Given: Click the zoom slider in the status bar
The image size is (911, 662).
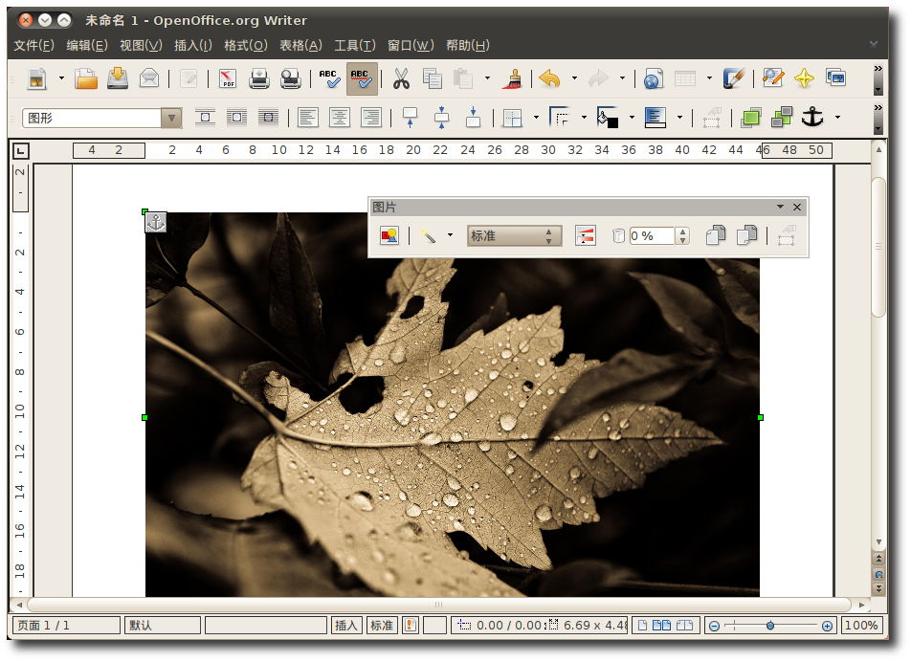Looking at the screenshot, I should [x=769, y=626].
